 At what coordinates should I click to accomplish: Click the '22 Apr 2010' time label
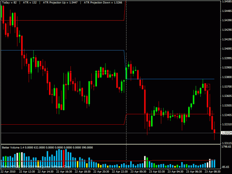[x=8, y=172]
